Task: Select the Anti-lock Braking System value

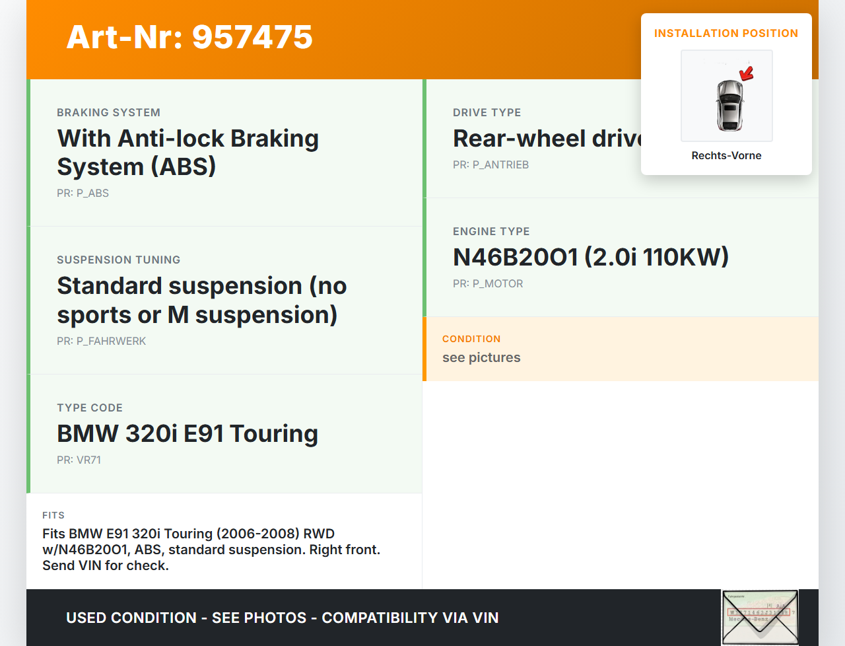Action: pos(188,153)
